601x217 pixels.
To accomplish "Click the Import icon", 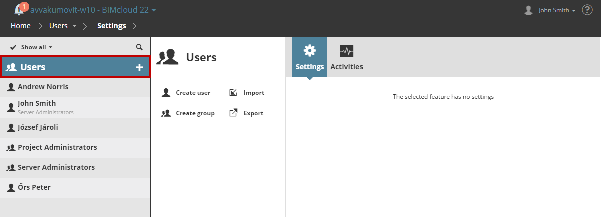I will [233, 93].
